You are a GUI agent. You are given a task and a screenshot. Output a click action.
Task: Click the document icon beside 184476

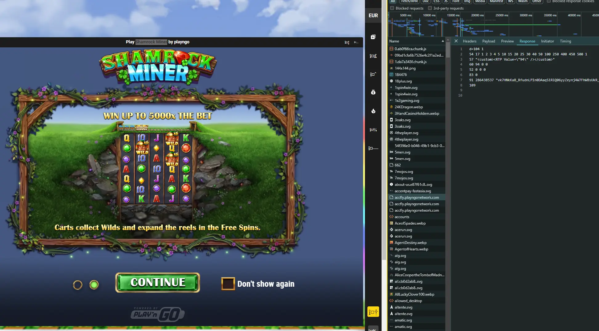391,74
